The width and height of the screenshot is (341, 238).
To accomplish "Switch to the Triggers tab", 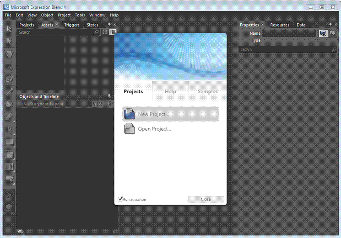I will [72, 25].
